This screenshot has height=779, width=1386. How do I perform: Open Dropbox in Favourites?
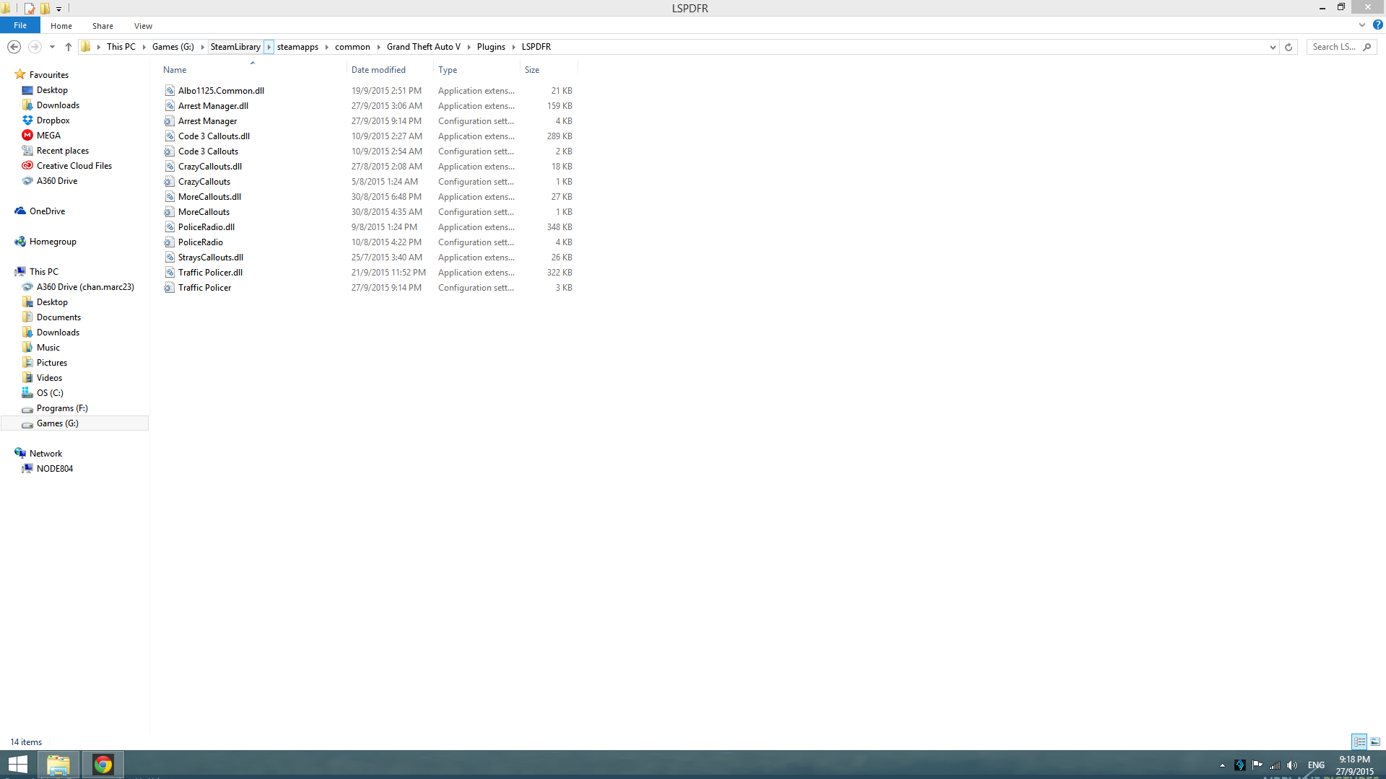coord(53,120)
